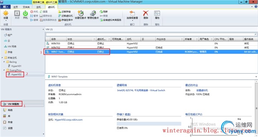Click the 关机 power off button

click(34, 12)
